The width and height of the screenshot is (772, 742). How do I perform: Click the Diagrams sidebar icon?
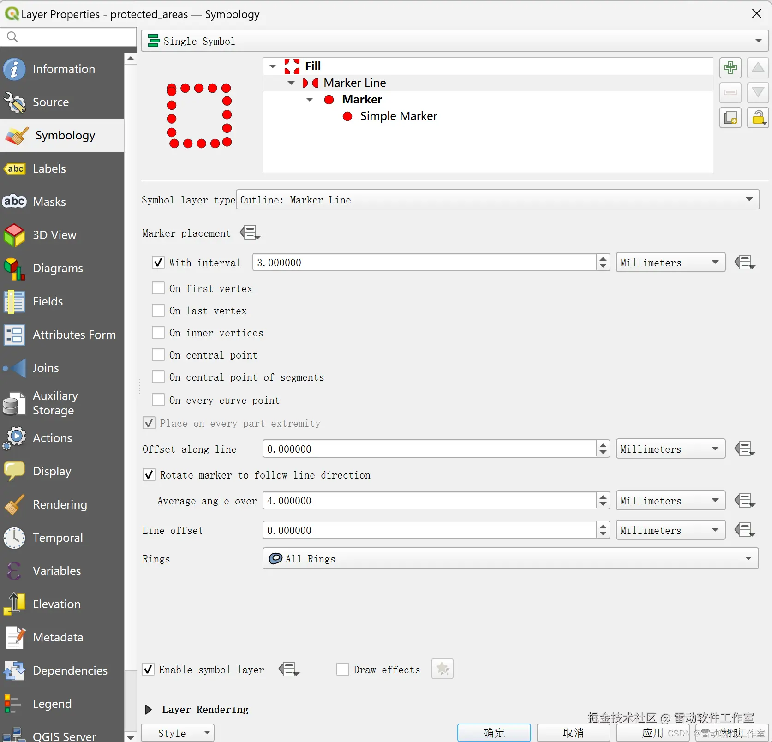pyautogui.click(x=14, y=269)
